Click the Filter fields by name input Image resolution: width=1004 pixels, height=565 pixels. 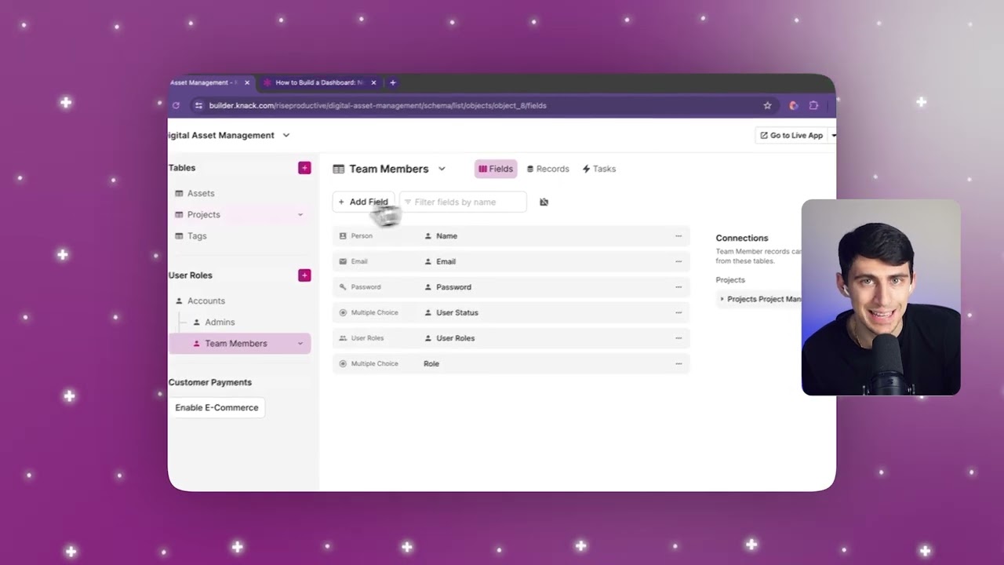(x=463, y=202)
